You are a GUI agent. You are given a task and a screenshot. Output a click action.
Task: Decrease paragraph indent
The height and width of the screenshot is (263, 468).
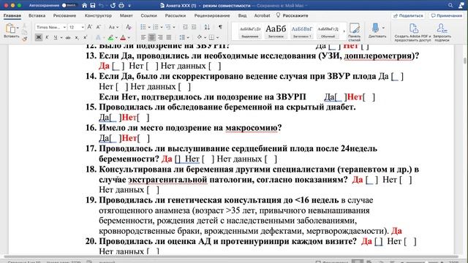click(x=185, y=27)
